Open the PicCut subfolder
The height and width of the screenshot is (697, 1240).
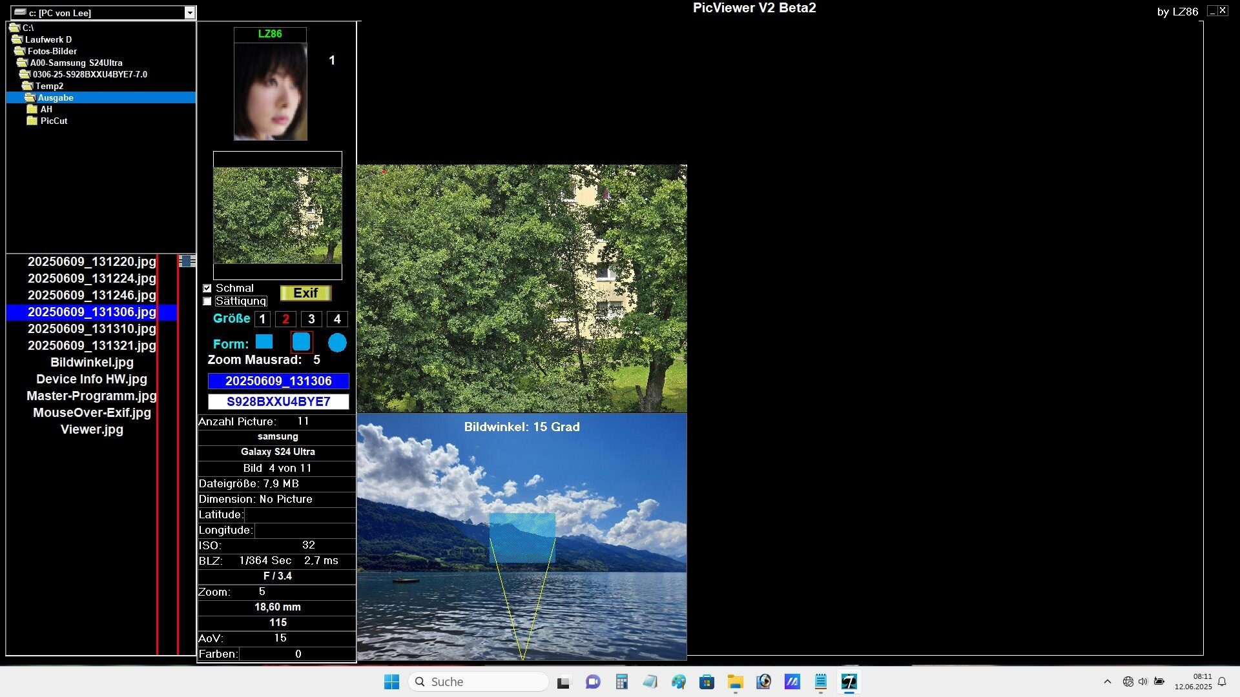pos(54,121)
